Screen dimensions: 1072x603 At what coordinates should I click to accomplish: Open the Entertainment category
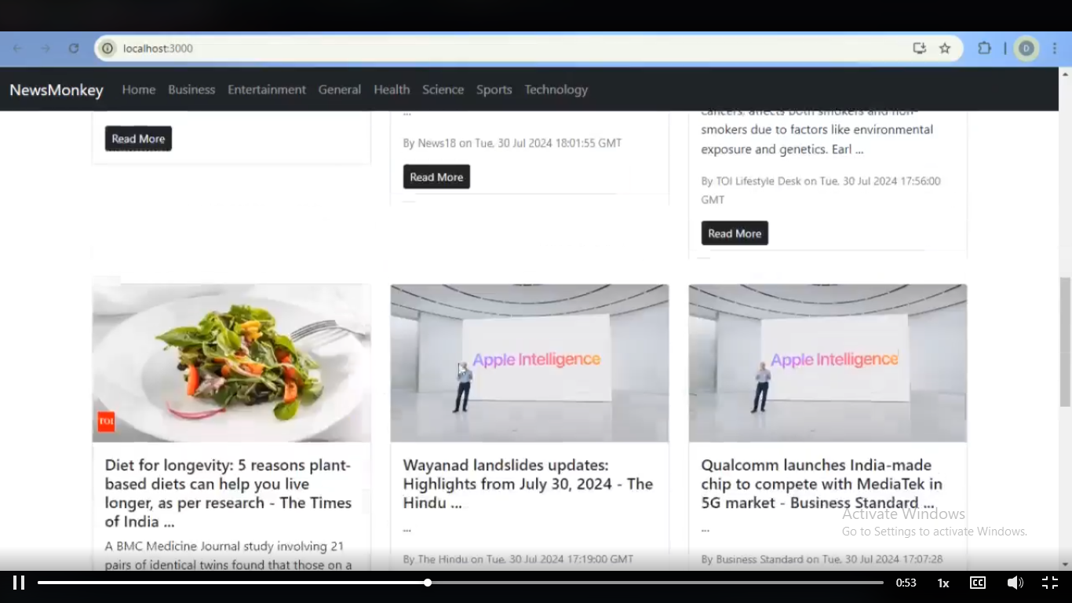[267, 90]
